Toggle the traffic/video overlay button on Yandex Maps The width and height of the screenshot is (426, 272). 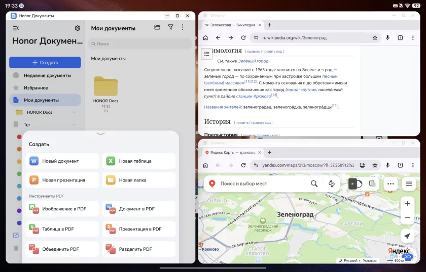[356, 184]
